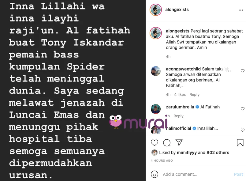Share post via paper plane icon
Screen dimensions: 246x181
pyautogui.click(x=179, y=142)
